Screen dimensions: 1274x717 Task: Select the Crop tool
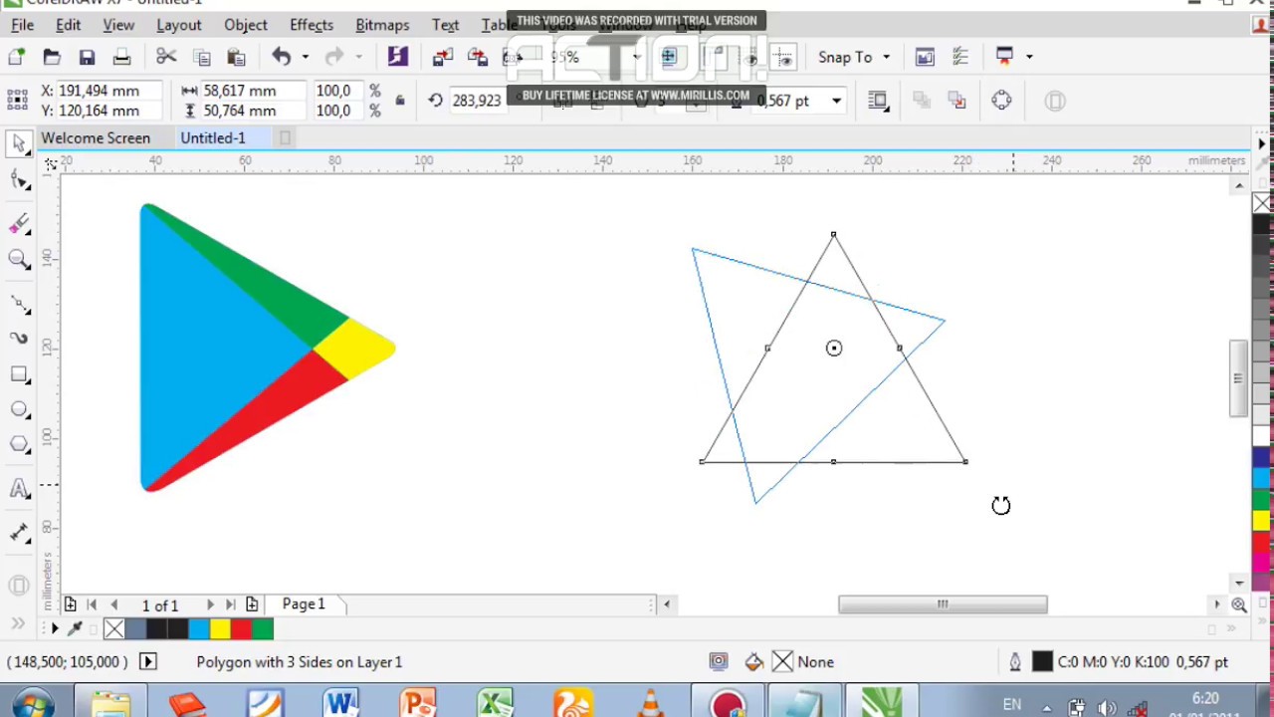[19, 223]
